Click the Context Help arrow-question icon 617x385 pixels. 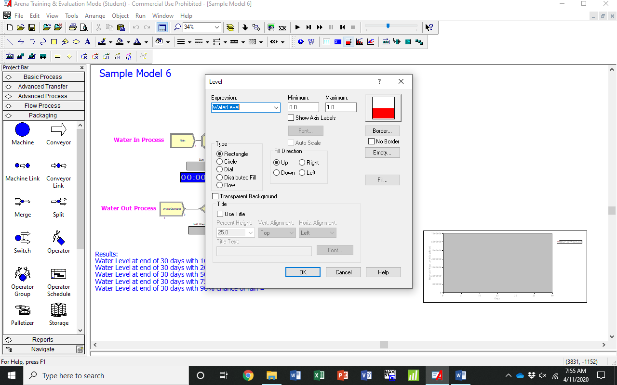coord(429,27)
